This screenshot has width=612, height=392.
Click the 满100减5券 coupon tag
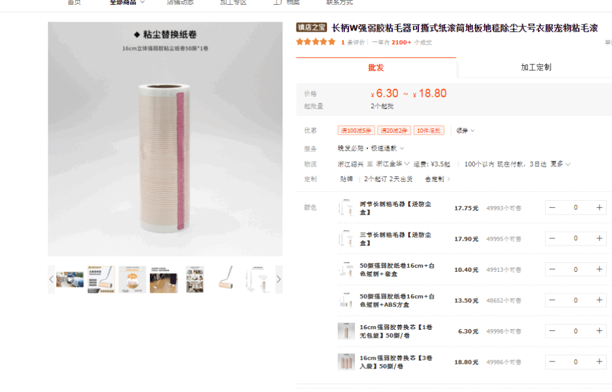[x=356, y=130]
